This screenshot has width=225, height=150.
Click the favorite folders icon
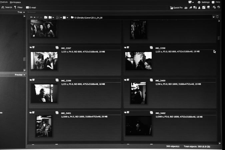point(50,17)
